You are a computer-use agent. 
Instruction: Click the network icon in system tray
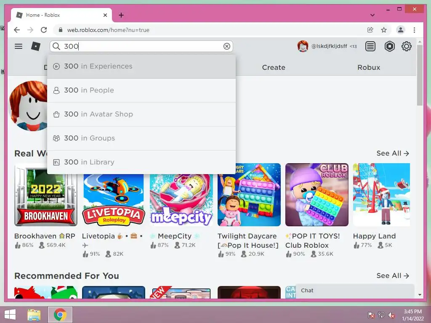[381, 315]
